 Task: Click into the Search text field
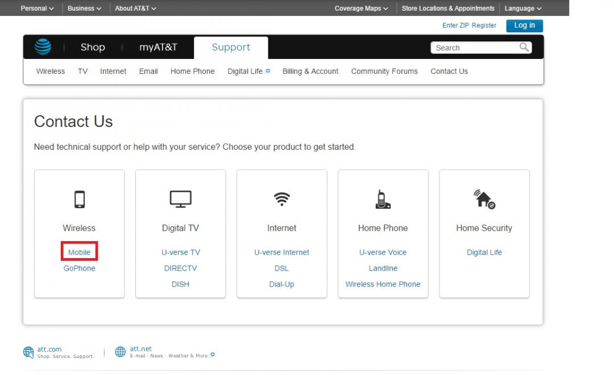[475, 48]
